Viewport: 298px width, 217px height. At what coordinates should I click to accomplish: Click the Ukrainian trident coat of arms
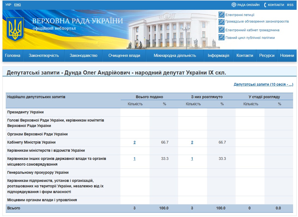click(x=15, y=29)
